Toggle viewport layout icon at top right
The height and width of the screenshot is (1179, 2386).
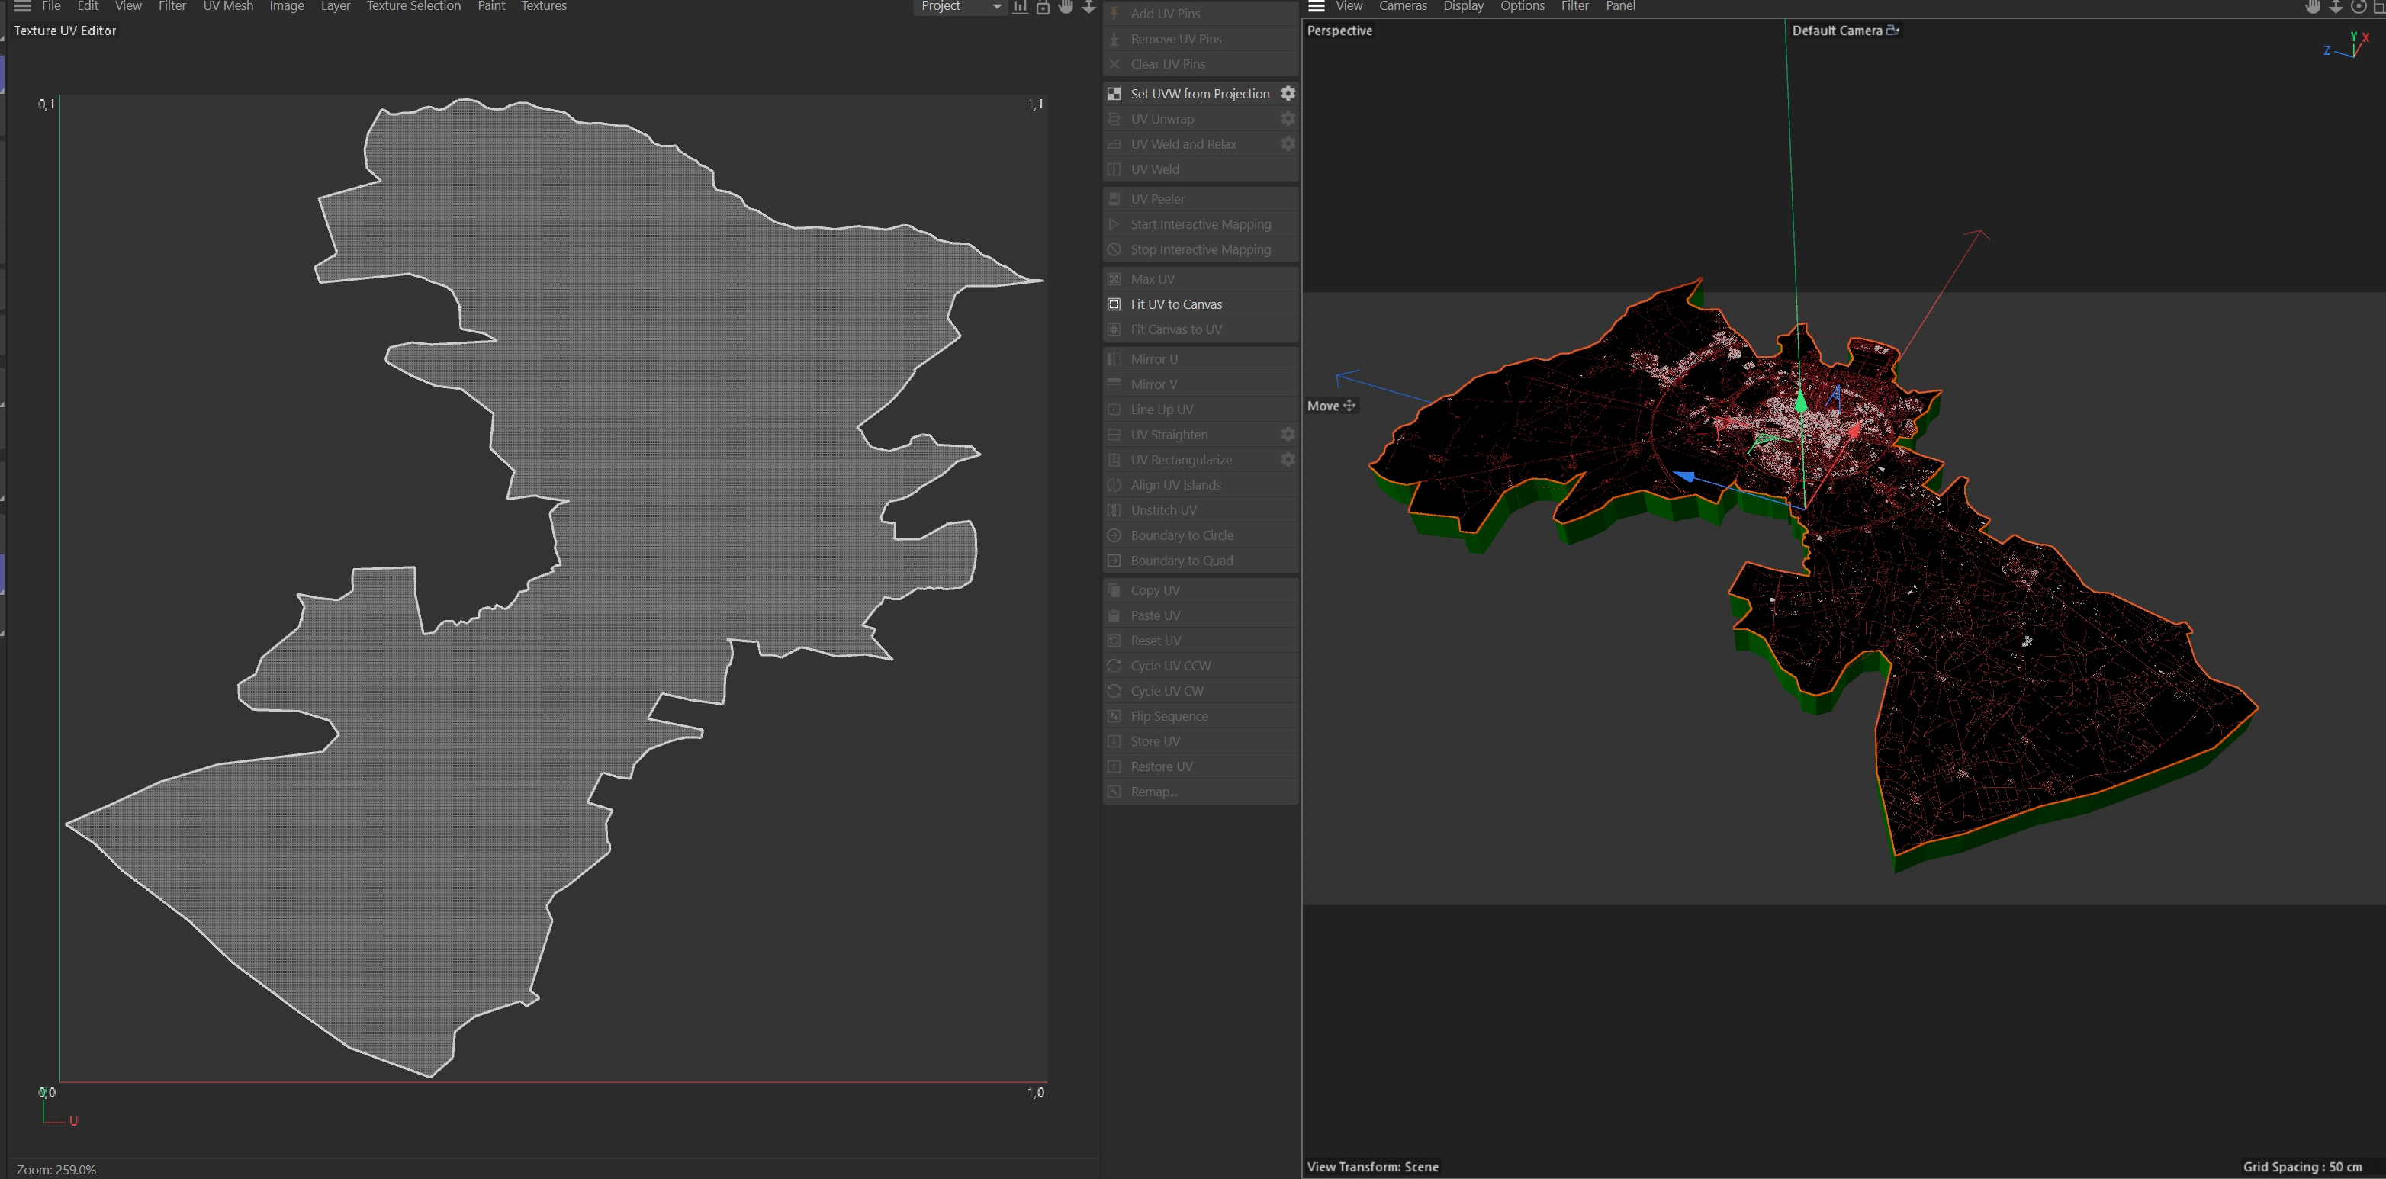click(x=2380, y=7)
